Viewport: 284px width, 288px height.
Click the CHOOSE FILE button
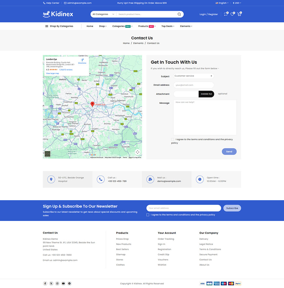coord(206,94)
